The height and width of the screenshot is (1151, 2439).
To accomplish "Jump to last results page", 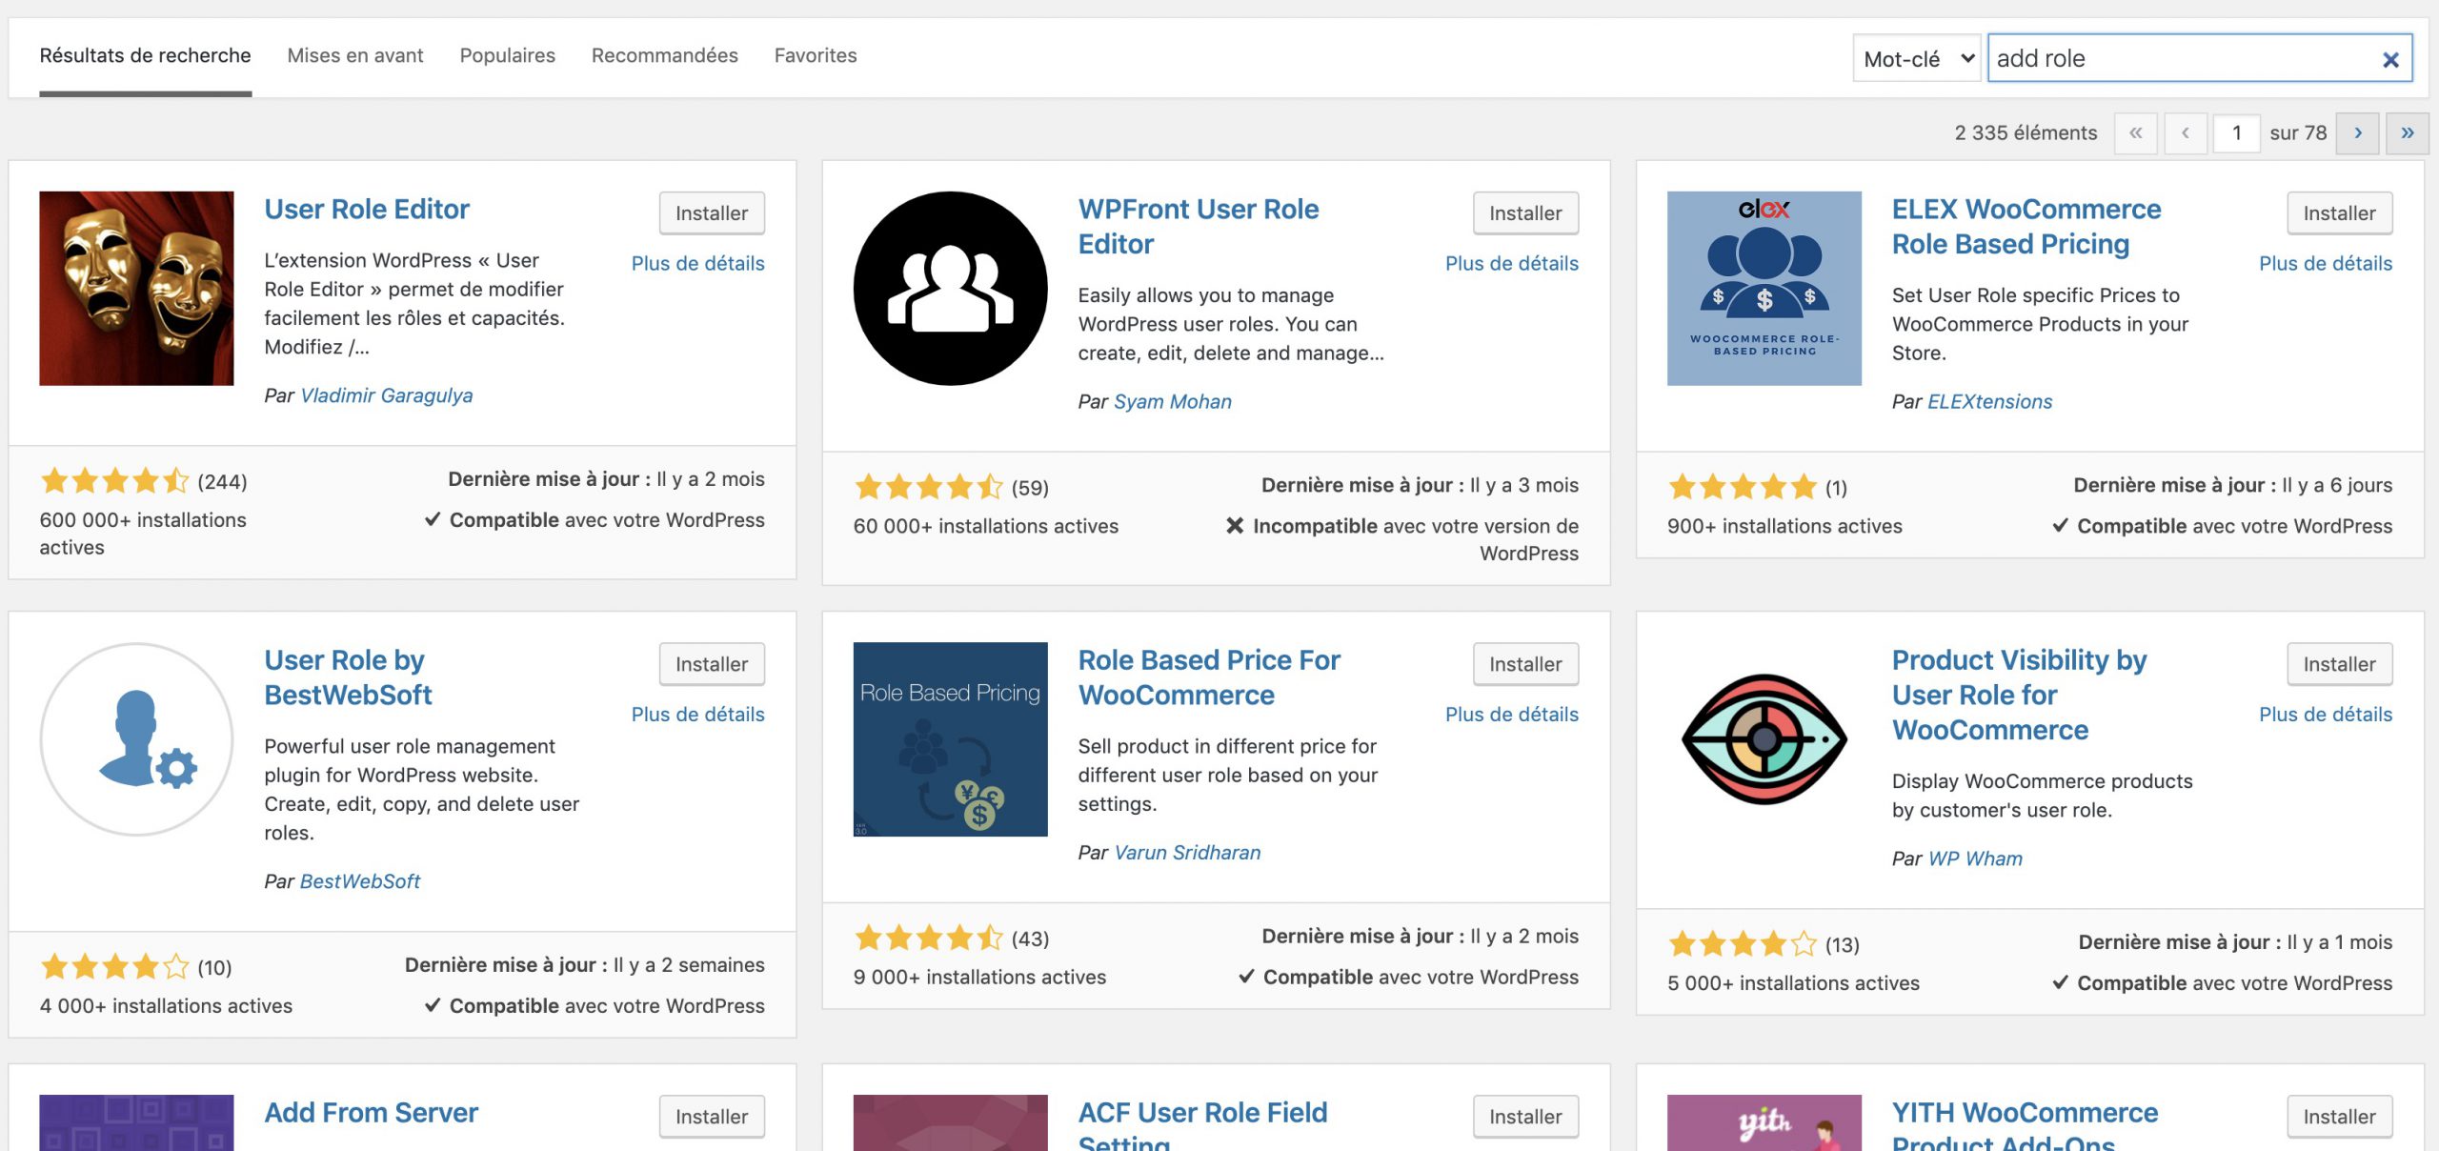I will tap(2407, 132).
